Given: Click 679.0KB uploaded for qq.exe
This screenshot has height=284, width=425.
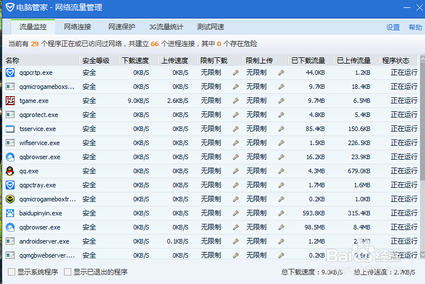Looking at the screenshot, I should tap(359, 171).
